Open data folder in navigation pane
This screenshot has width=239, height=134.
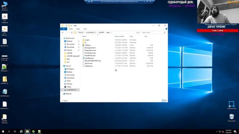click(x=68, y=59)
